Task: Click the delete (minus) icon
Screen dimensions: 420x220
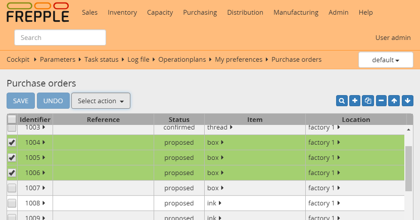Action: pos(382,101)
